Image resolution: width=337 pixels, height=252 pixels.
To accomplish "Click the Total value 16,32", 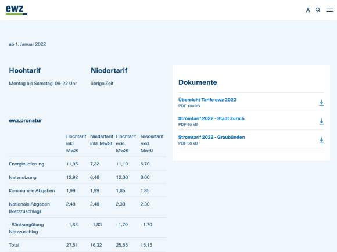I will (x=96, y=245).
